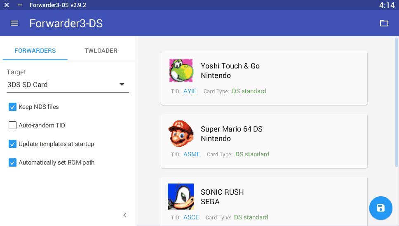Click the minimize dash in the title bar
Image resolution: width=399 pixels, height=226 pixels.
(19, 5)
